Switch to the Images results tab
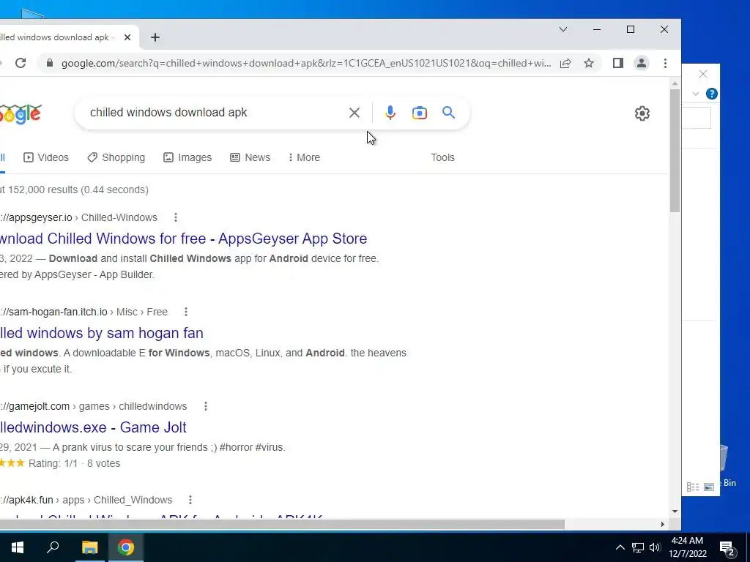This screenshot has width=750, height=562. click(x=187, y=158)
